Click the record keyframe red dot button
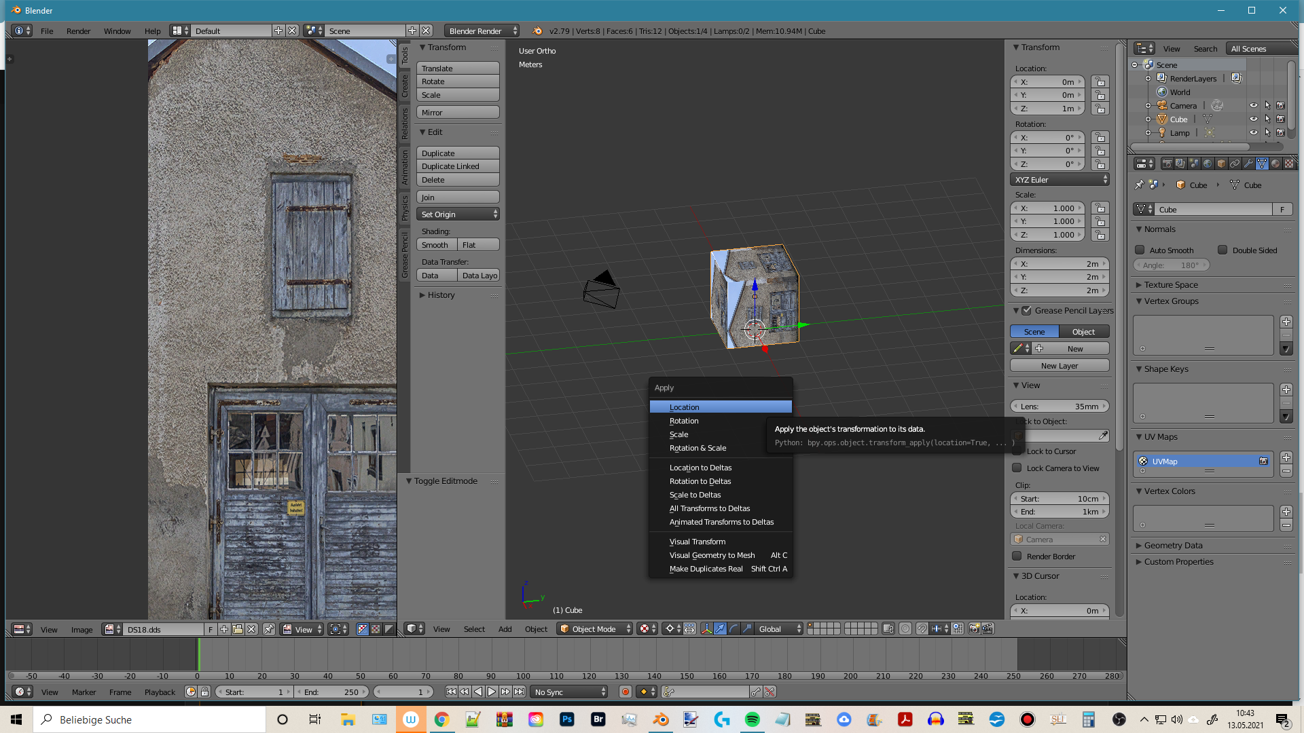This screenshot has width=1304, height=733. [x=626, y=692]
